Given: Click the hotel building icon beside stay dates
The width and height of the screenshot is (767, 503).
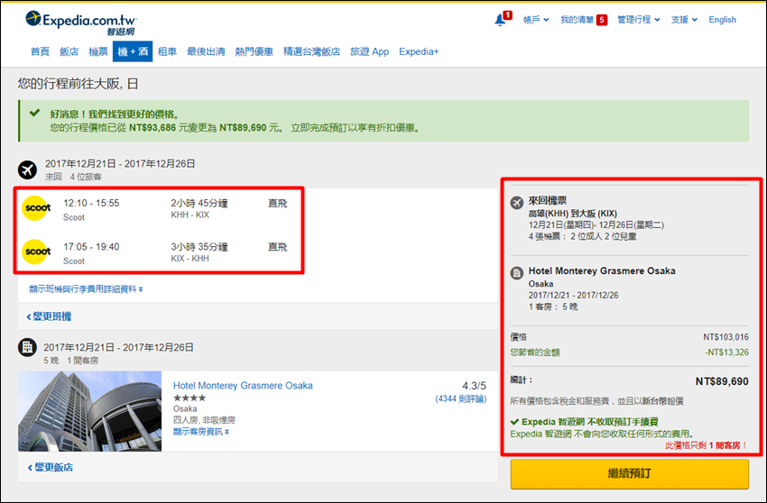Looking at the screenshot, I should tap(27, 348).
